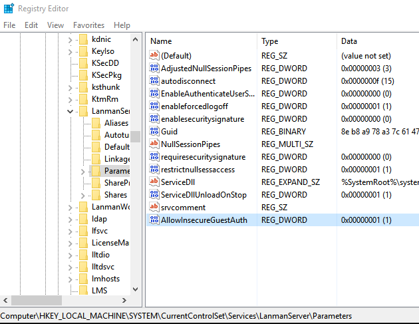The height and width of the screenshot is (324, 419).
Task: Sort values by the Type column header
Action: click(x=297, y=41)
